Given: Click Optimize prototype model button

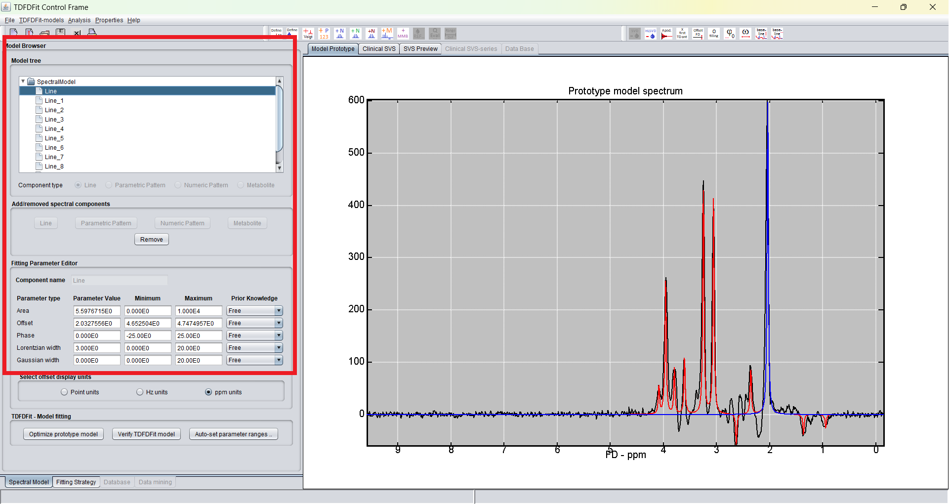Looking at the screenshot, I should pos(63,434).
